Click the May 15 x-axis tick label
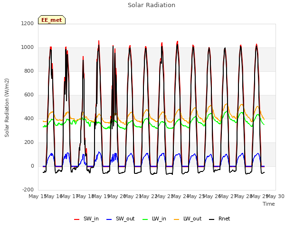Screen dimensions: 304x228 coord(38,196)
